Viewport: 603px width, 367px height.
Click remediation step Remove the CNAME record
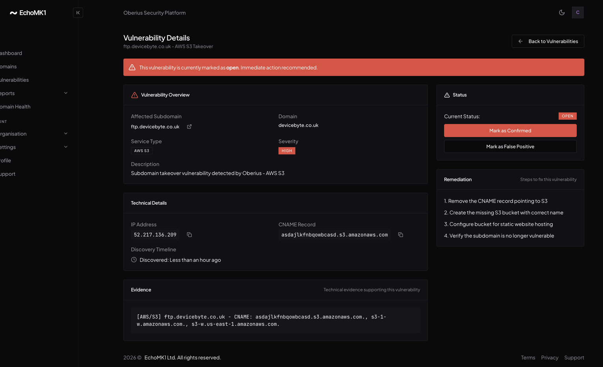[x=496, y=201]
